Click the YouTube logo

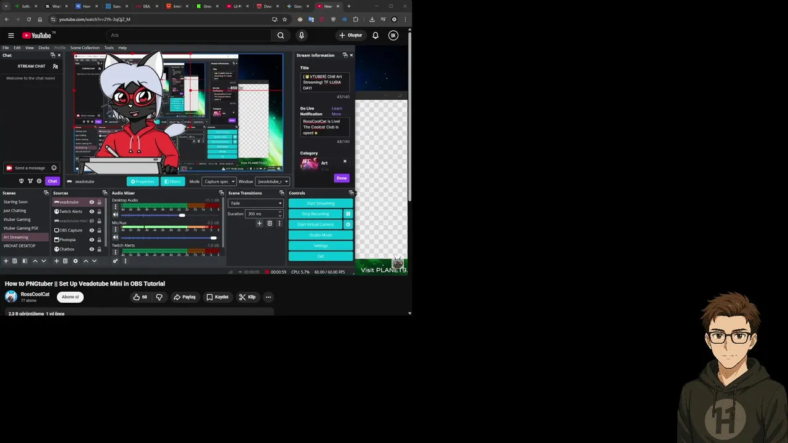pyautogui.click(x=37, y=35)
